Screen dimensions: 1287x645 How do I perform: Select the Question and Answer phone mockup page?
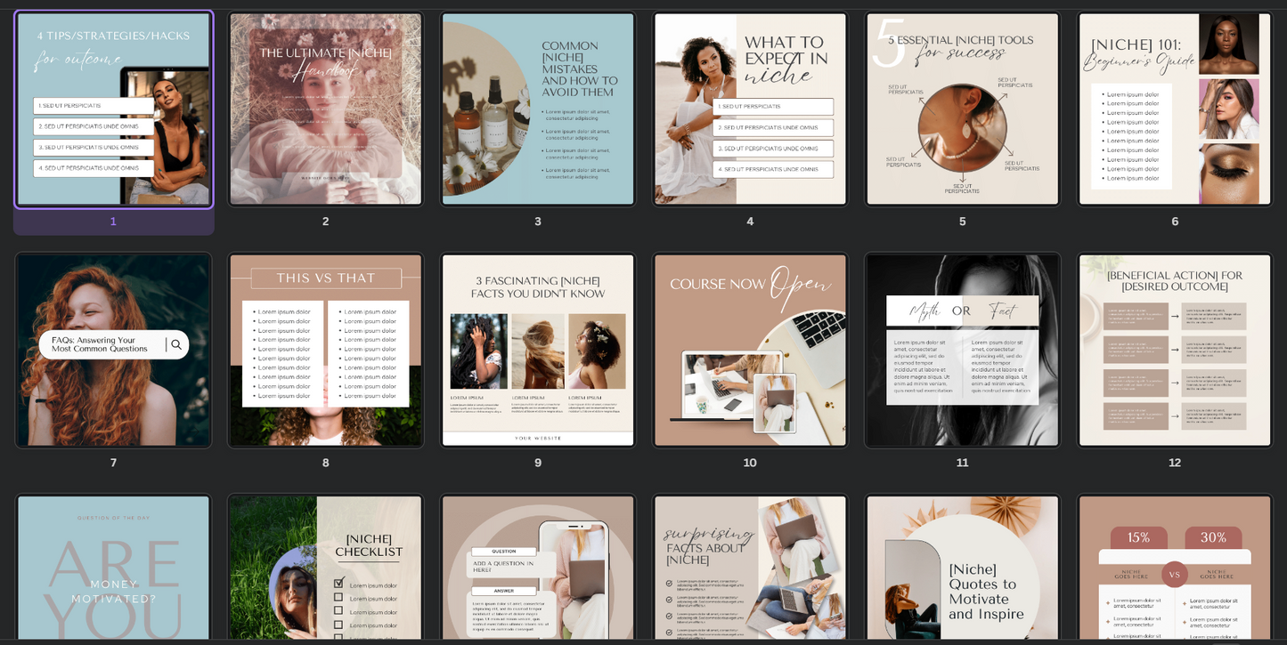[x=538, y=568]
